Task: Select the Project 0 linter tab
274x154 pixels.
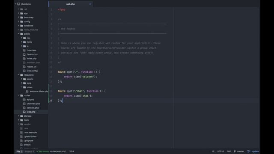Action: tap(30, 151)
